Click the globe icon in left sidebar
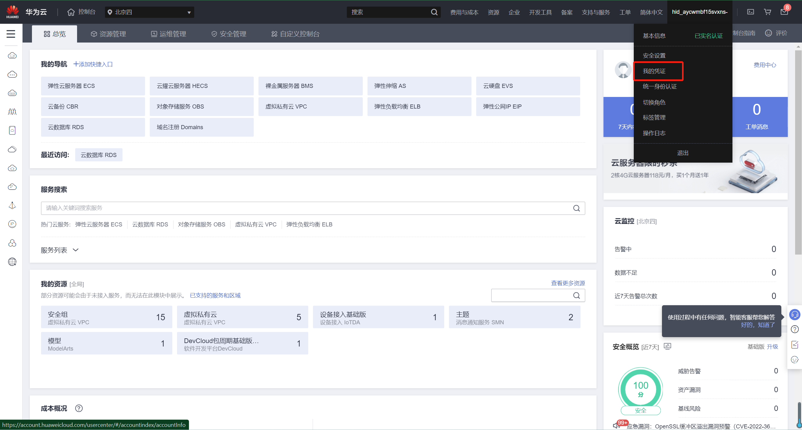This screenshot has width=802, height=430. [12, 262]
